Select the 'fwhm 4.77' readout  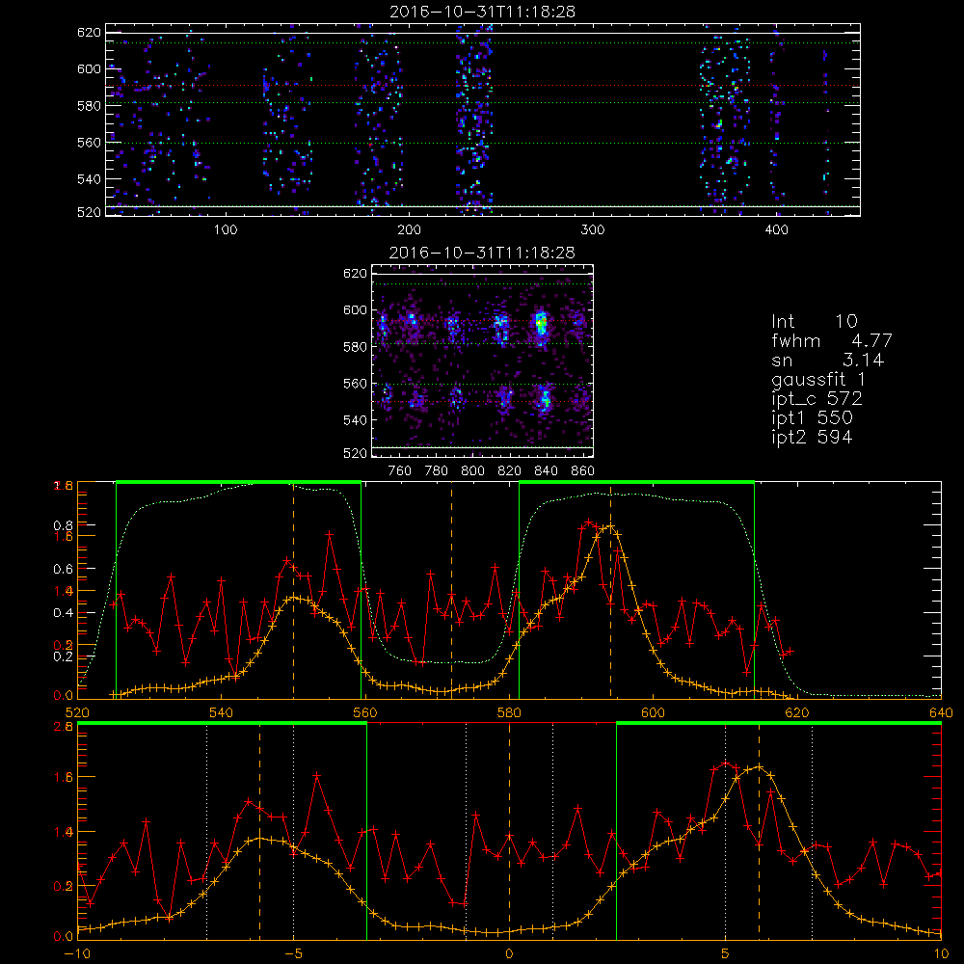pos(831,340)
